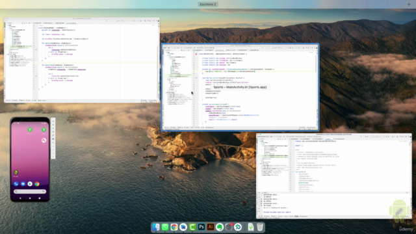Launch Illustrator from the dock
The width and height of the screenshot is (416, 234).
pos(211,227)
